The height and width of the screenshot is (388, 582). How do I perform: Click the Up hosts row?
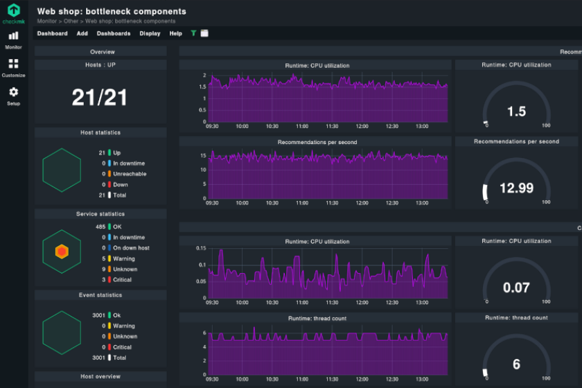110,152
